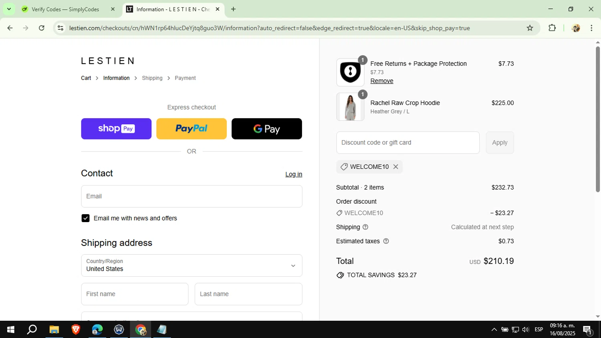The height and width of the screenshot is (338, 601).
Task: Open the Windows Start menu
Action: 11,330
